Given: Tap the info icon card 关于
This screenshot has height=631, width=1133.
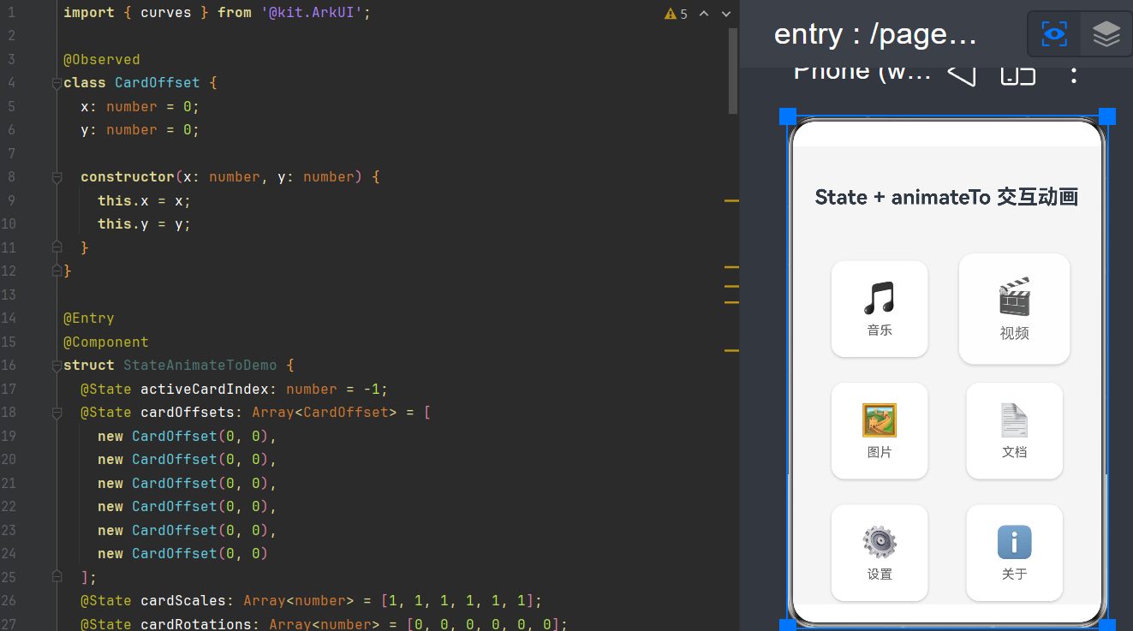Looking at the screenshot, I should coord(1014,553).
